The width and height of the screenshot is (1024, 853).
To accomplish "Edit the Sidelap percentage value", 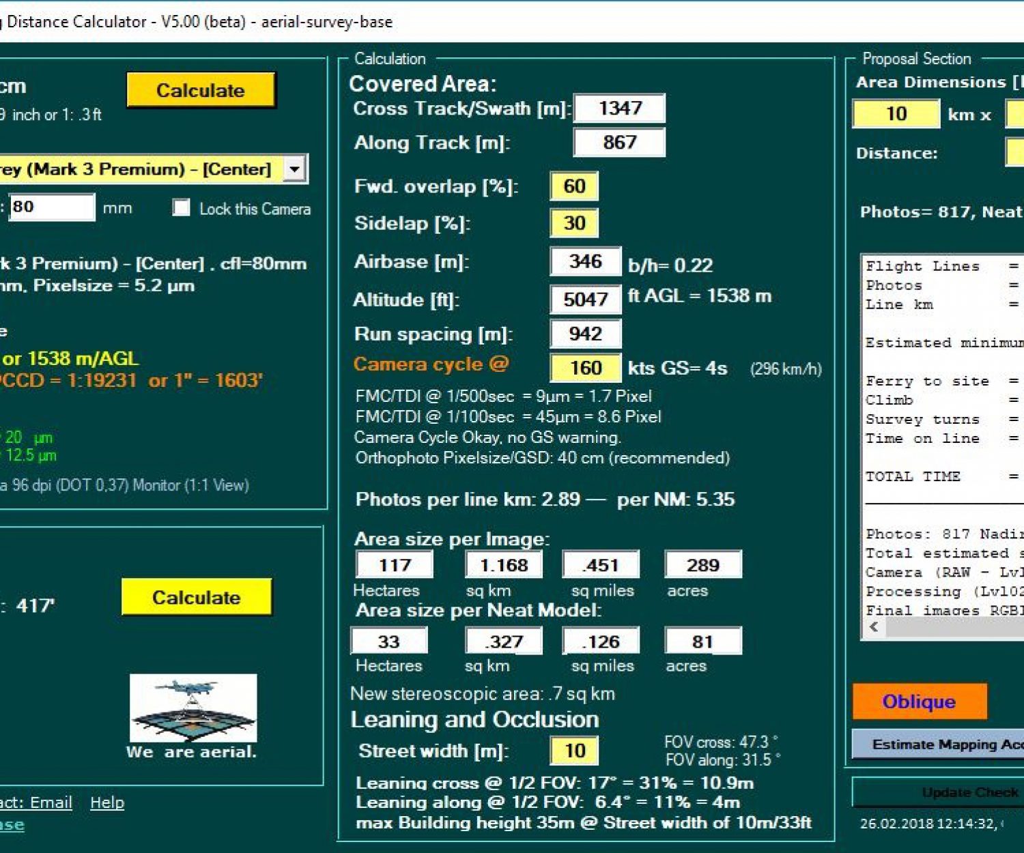I will tap(574, 222).
